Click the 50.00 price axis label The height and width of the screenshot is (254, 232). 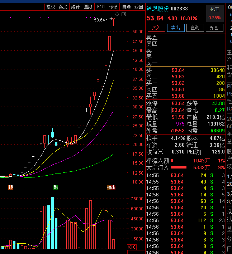[138, 32]
